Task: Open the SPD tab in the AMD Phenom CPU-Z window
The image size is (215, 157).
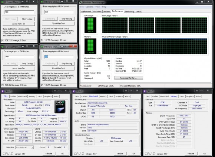Action: pos(40,96)
